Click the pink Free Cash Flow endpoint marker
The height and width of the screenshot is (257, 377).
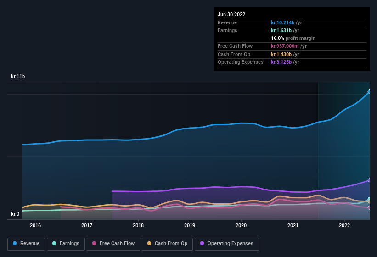point(369,208)
